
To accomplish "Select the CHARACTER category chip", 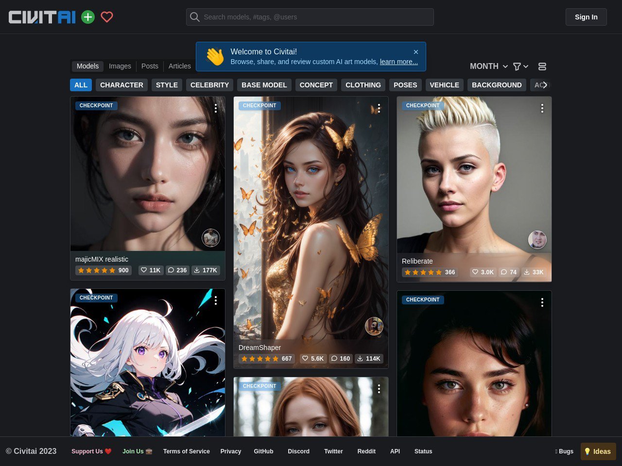I will coord(121,85).
